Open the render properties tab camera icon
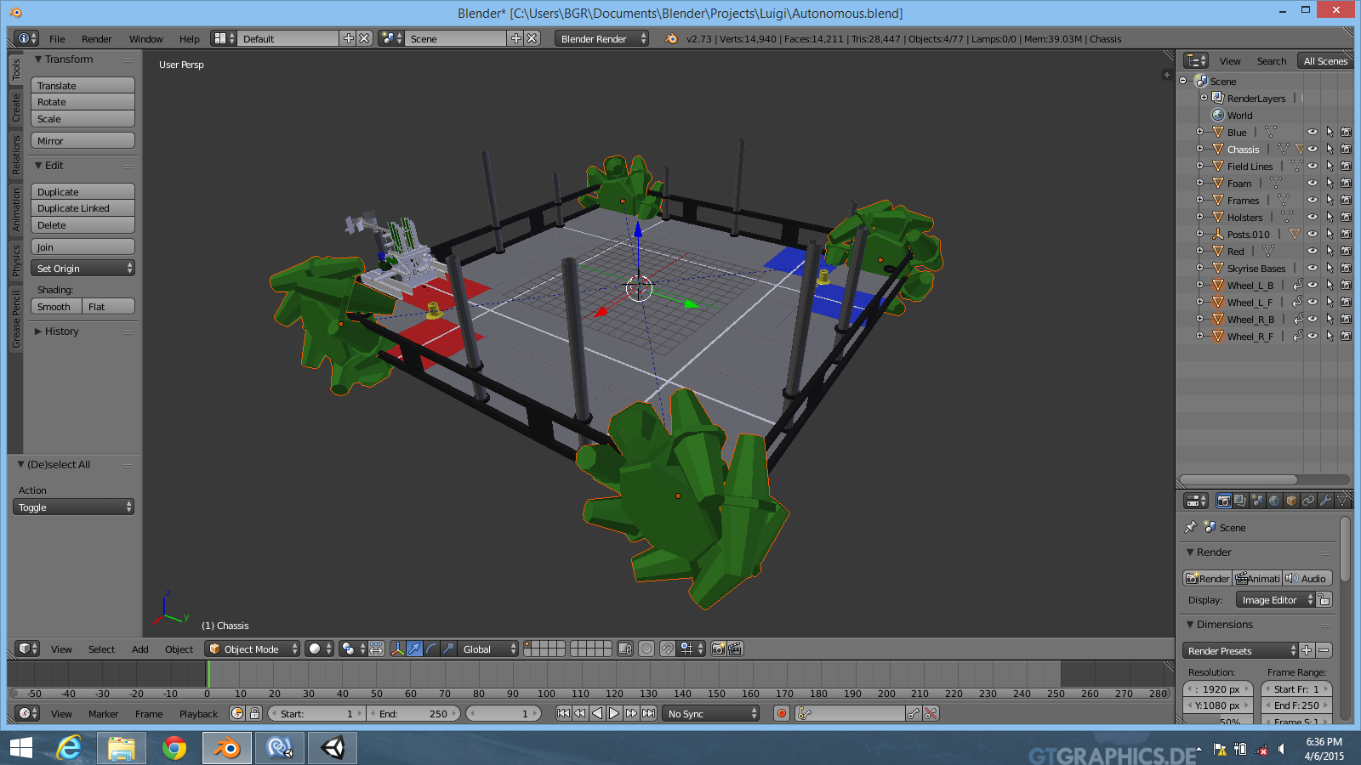This screenshot has height=765, width=1361. click(x=1223, y=501)
